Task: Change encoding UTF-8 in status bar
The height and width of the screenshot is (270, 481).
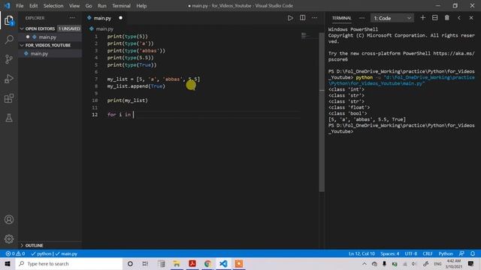Action: coord(411,253)
